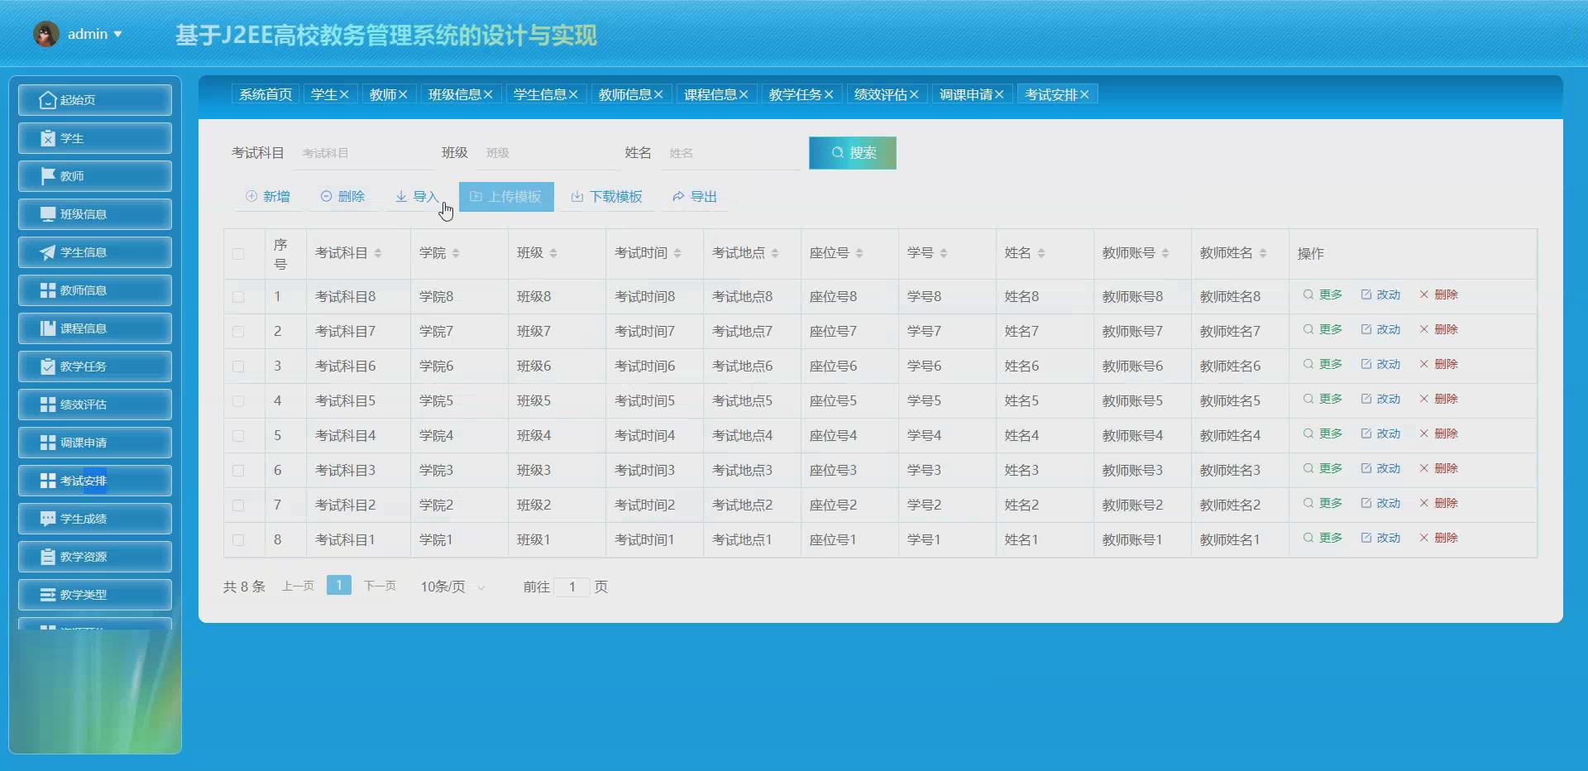Open 班级信息 from the sidebar

tap(93, 213)
